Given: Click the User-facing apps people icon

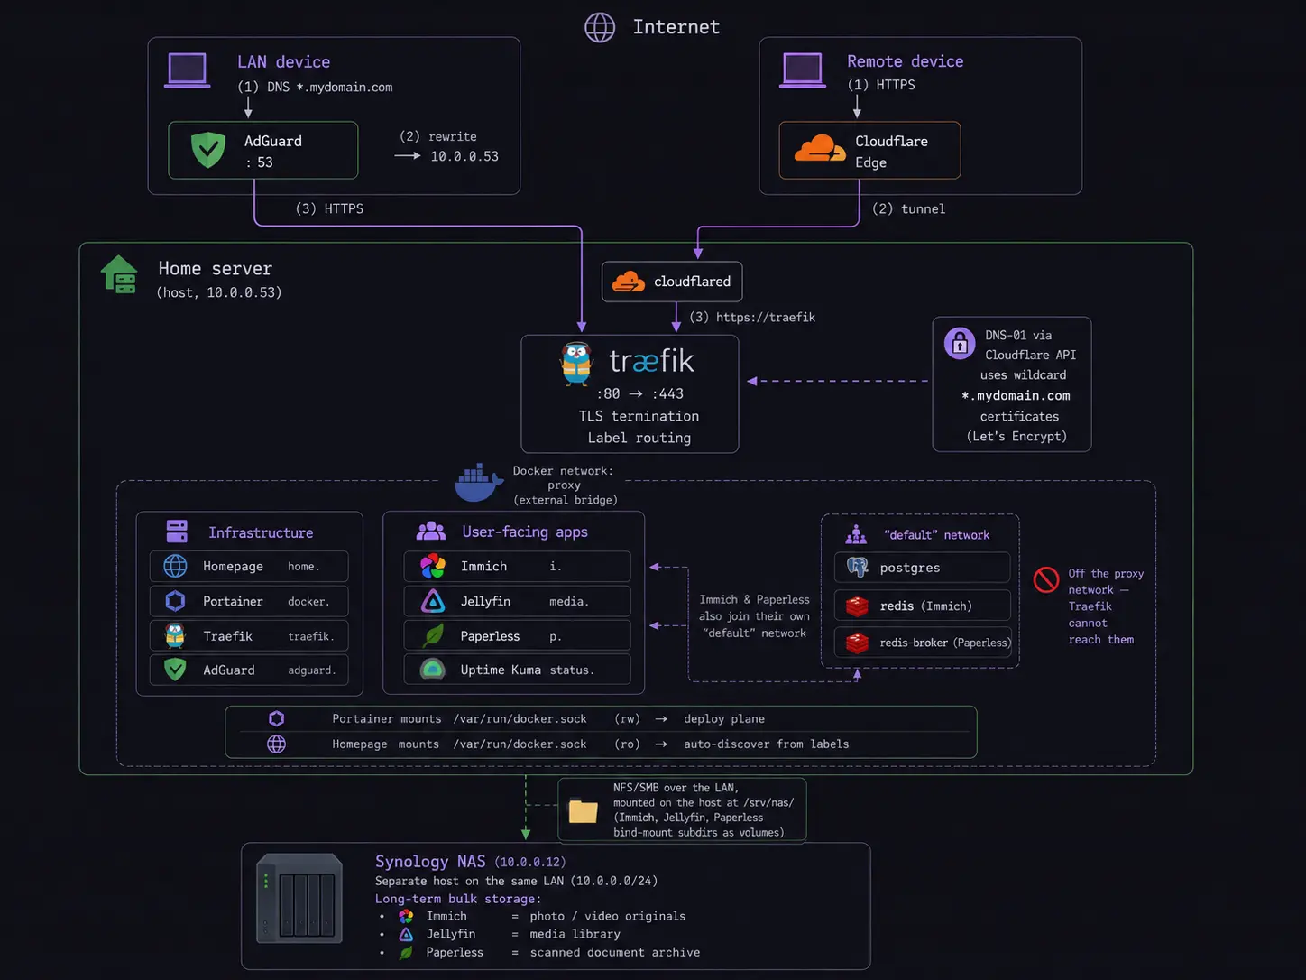Looking at the screenshot, I should (x=431, y=531).
